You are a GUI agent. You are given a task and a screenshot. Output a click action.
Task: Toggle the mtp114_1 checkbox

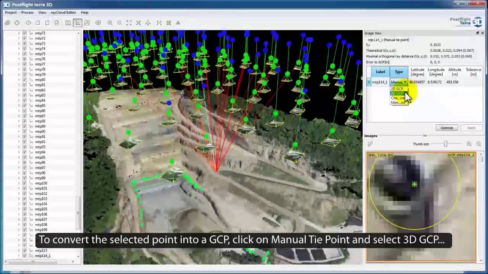coord(24,256)
